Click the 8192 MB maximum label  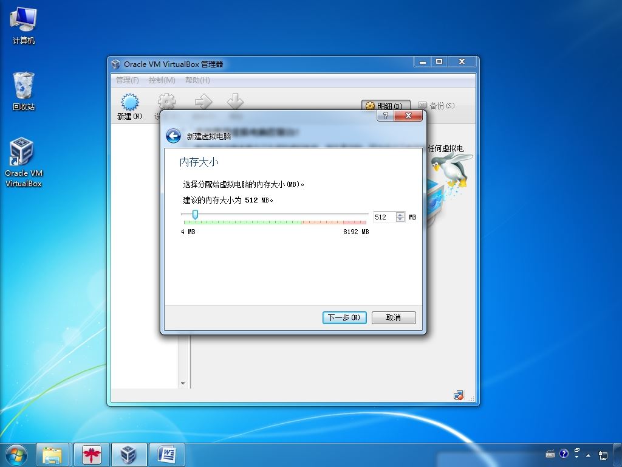tap(356, 232)
